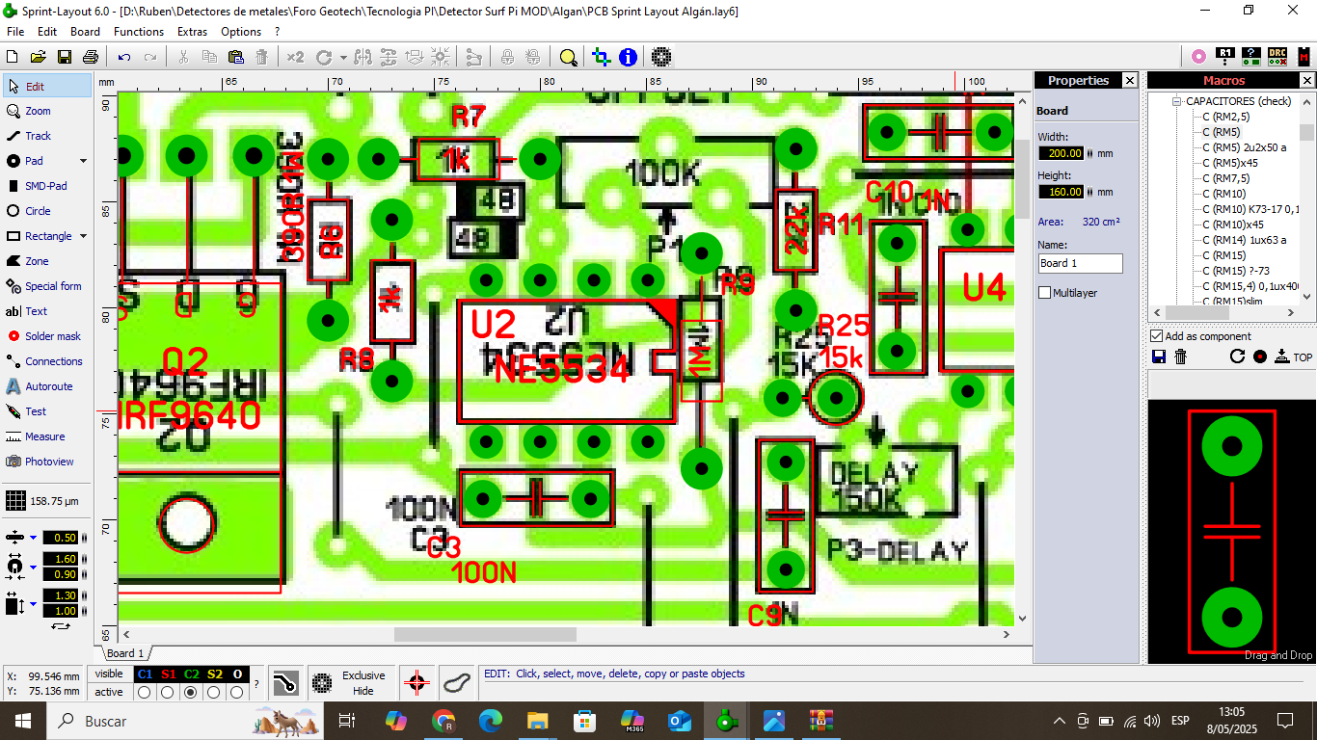Select the Special form tool
Screen dimensions: 1317x740
[x=44, y=286]
